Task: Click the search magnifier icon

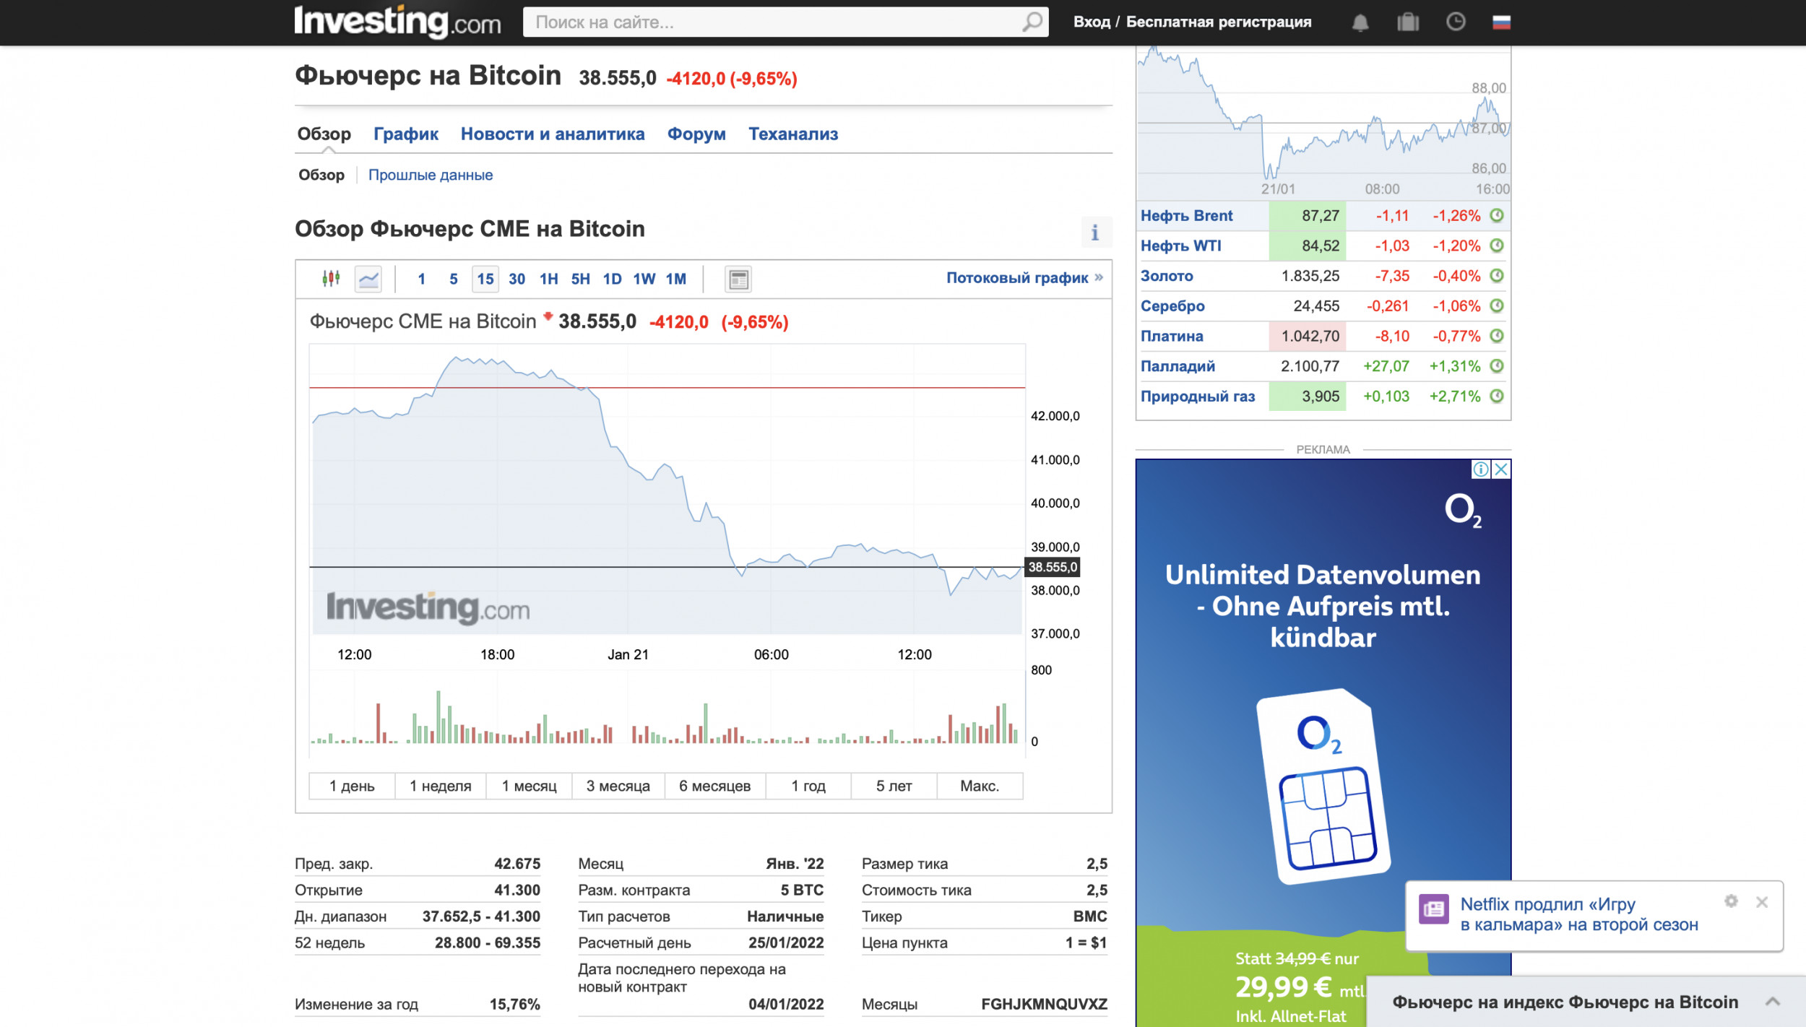Action: coord(1032,22)
